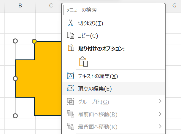Image resolution: width=181 pixels, height=134 pixels.
Task: Click the 最前面へ移動 bring-to-front icon
Action: click(70, 114)
